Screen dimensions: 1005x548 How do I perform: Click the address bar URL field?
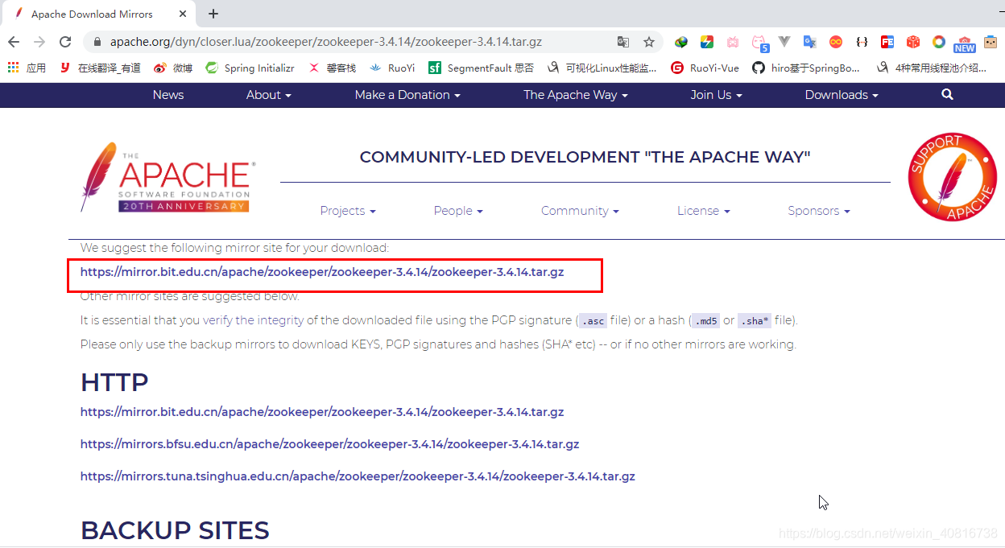(x=326, y=42)
